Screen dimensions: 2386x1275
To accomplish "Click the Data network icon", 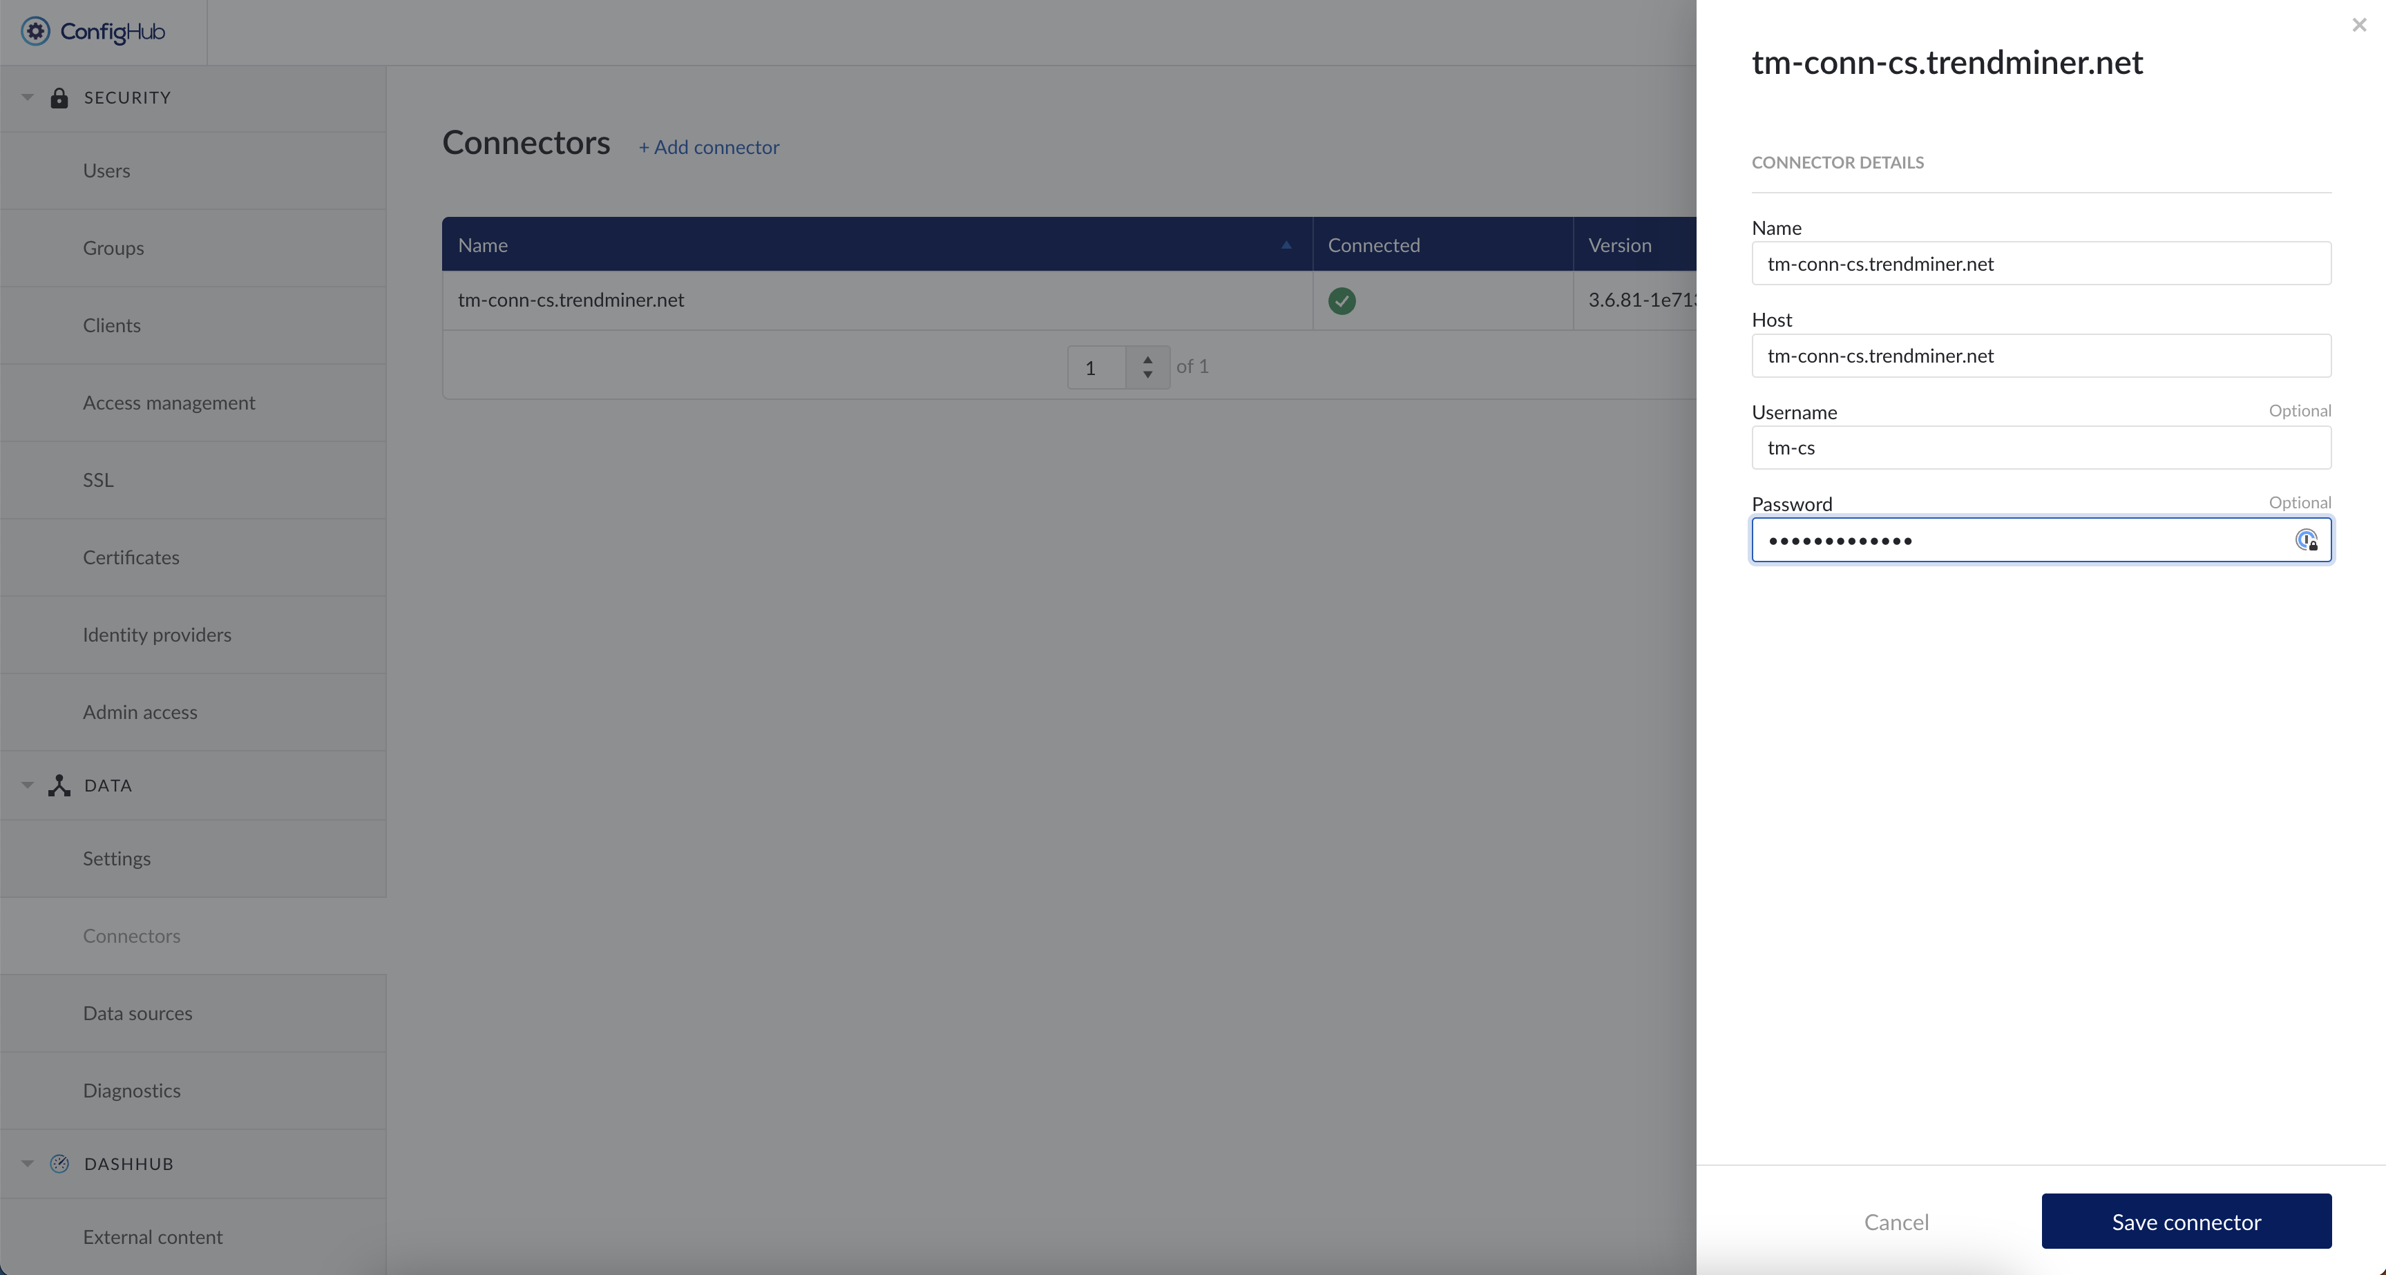I will pos(59,785).
